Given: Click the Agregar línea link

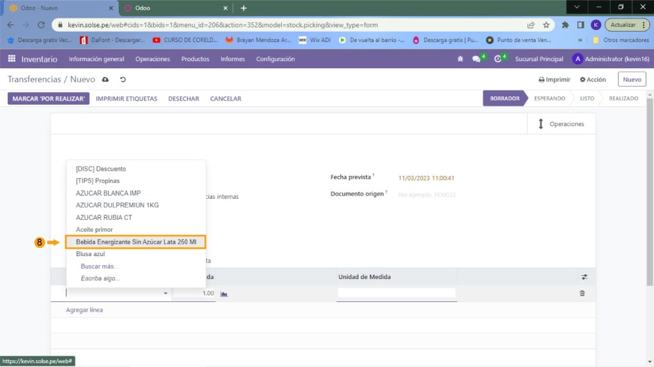Looking at the screenshot, I should [84, 310].
